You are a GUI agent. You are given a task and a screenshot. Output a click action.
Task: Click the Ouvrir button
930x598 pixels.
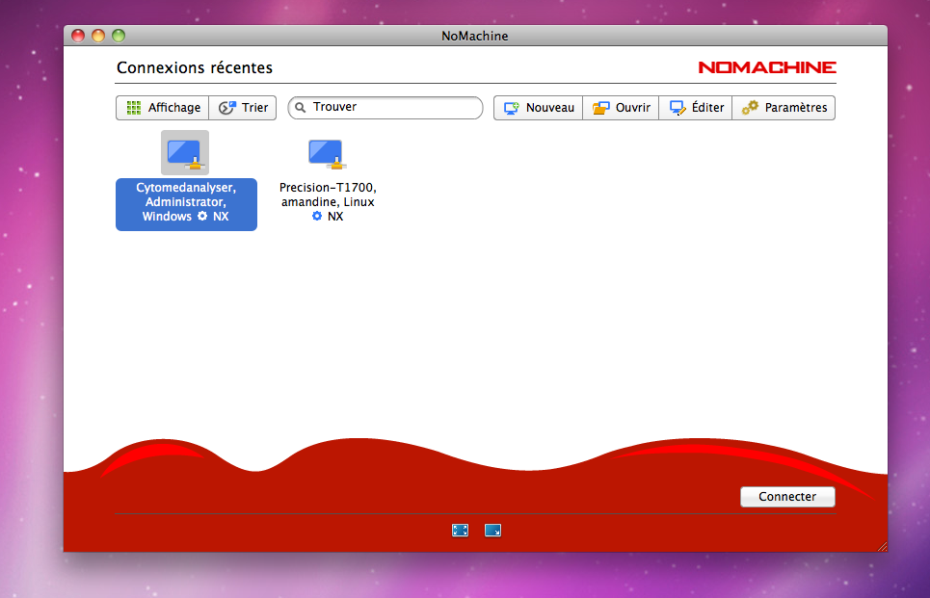coord(621,108)
